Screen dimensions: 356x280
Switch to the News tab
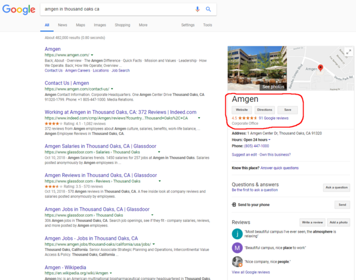click(62, 25)
